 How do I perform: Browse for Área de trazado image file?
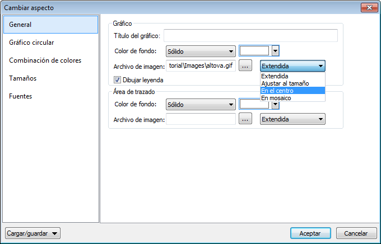point(245,119)
